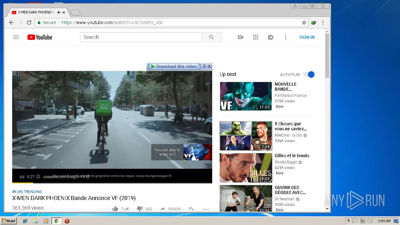The image size is (400, 225).
Task: View site info via the Secure padlock
Action: [x=47, y=22]
